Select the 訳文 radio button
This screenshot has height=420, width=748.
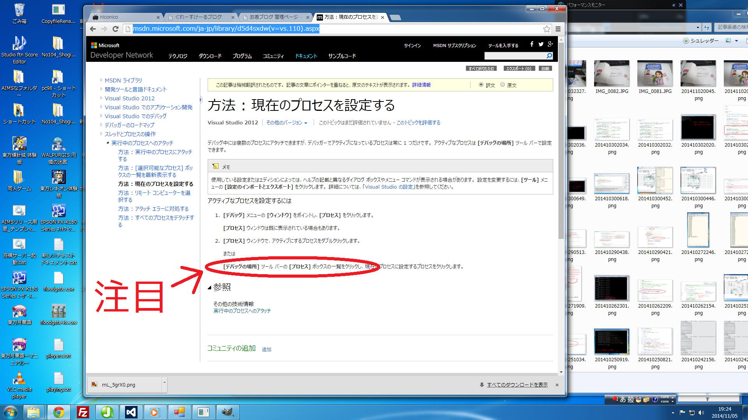481,85
